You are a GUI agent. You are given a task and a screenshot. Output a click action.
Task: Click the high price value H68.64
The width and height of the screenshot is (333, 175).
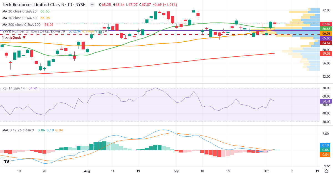pyautogui.click(x=118, y=5)
